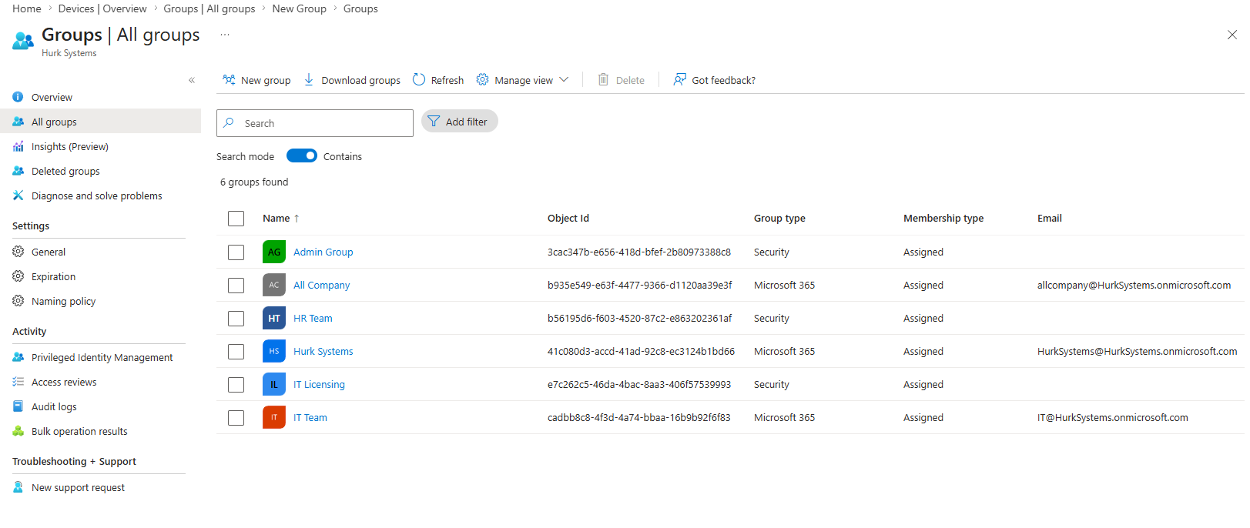Go to New Group breadcrumb
The width and height of the screenshot is (1250, 528).
click(299, 8)
